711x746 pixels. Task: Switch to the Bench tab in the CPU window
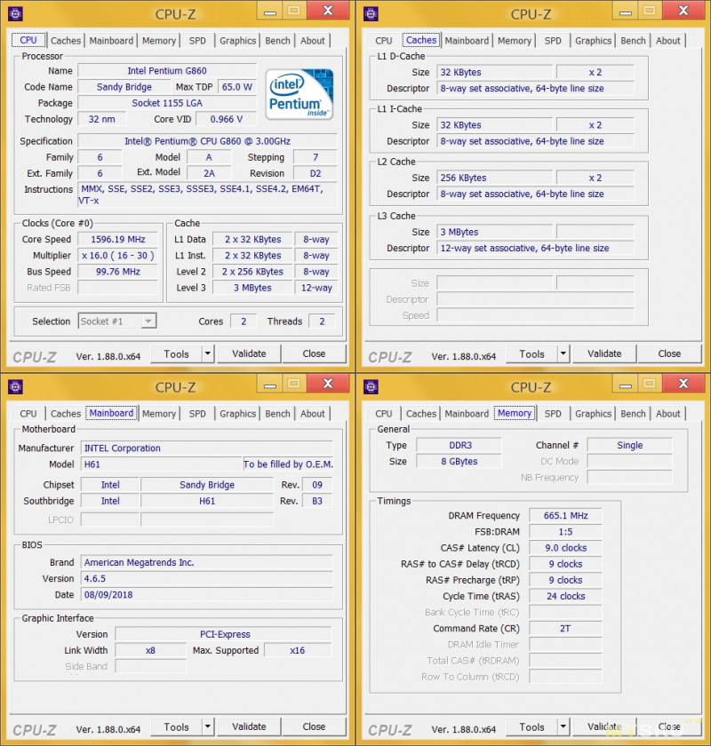[277, 41]
